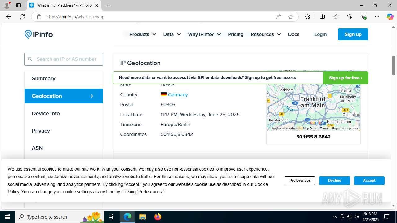Expand the Data dropdown
The height and width of the screenshot is (223, 397).
(172, 34)
